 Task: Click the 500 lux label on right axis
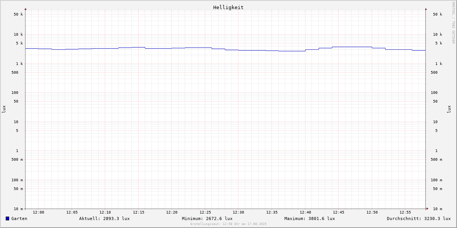pyautogui.click(x=434, y=73)
